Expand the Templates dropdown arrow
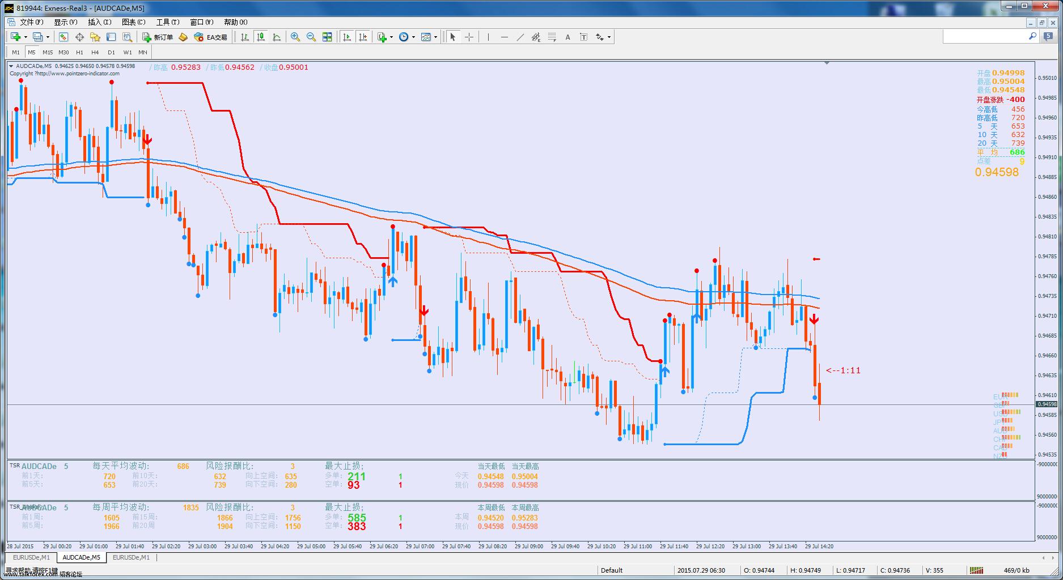The image size is (1063, 580). click(x=435, y=37)
